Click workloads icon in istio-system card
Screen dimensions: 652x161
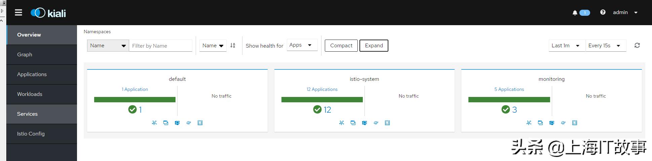tap(365, 123)
